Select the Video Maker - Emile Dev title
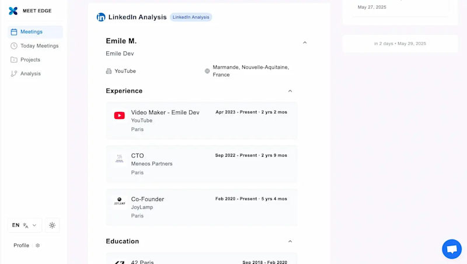The height and width of the screenshot is (264, 467). [165, 112]
